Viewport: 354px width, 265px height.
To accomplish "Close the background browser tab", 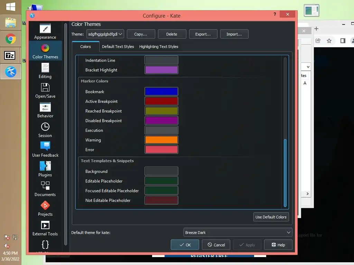I will point(304,31).
